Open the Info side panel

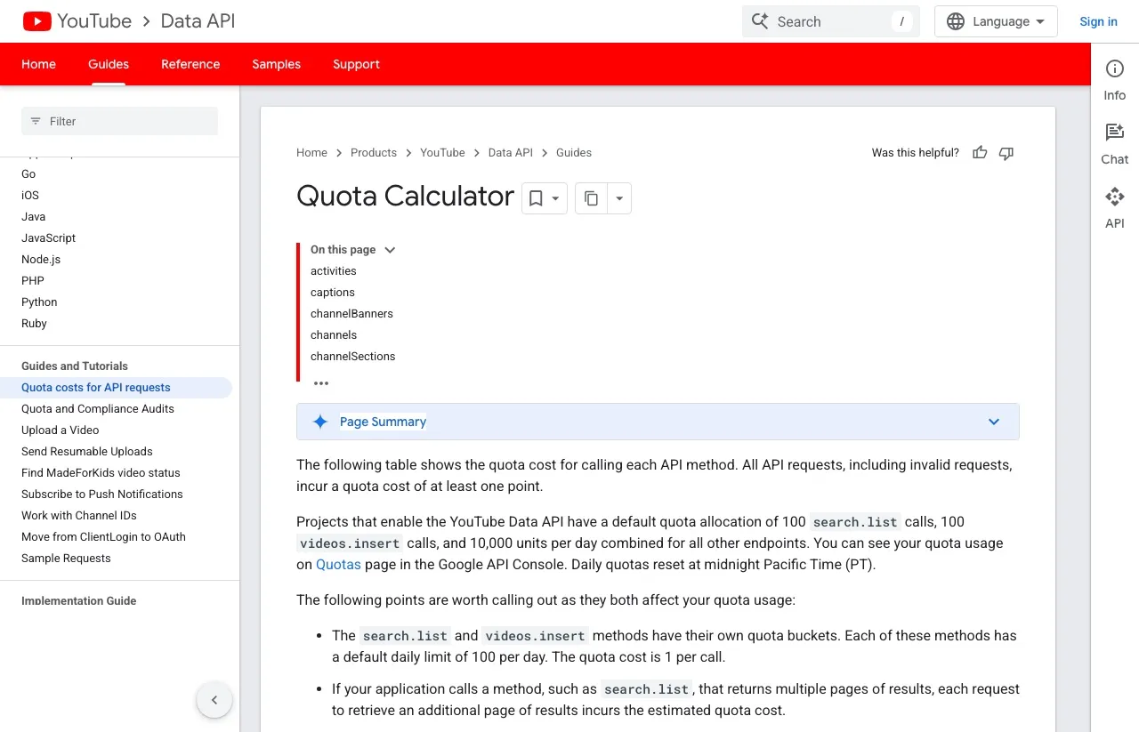1115,80
